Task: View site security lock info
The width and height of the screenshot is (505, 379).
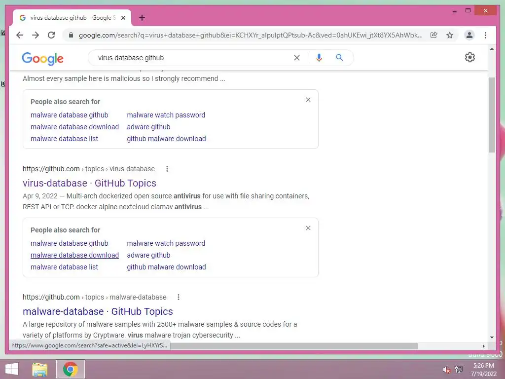Action: pos(71,35)
